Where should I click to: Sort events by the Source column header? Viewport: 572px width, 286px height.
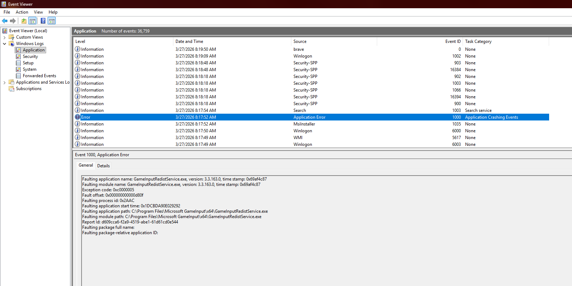point(334,41)
